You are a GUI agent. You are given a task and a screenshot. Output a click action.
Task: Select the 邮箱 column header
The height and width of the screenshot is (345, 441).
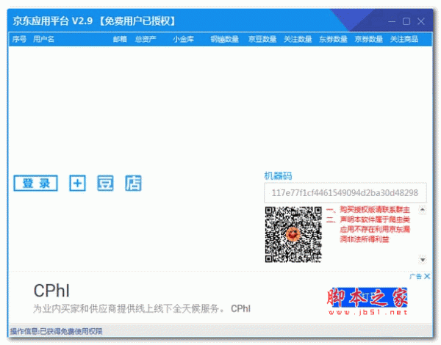coord(120,39)
